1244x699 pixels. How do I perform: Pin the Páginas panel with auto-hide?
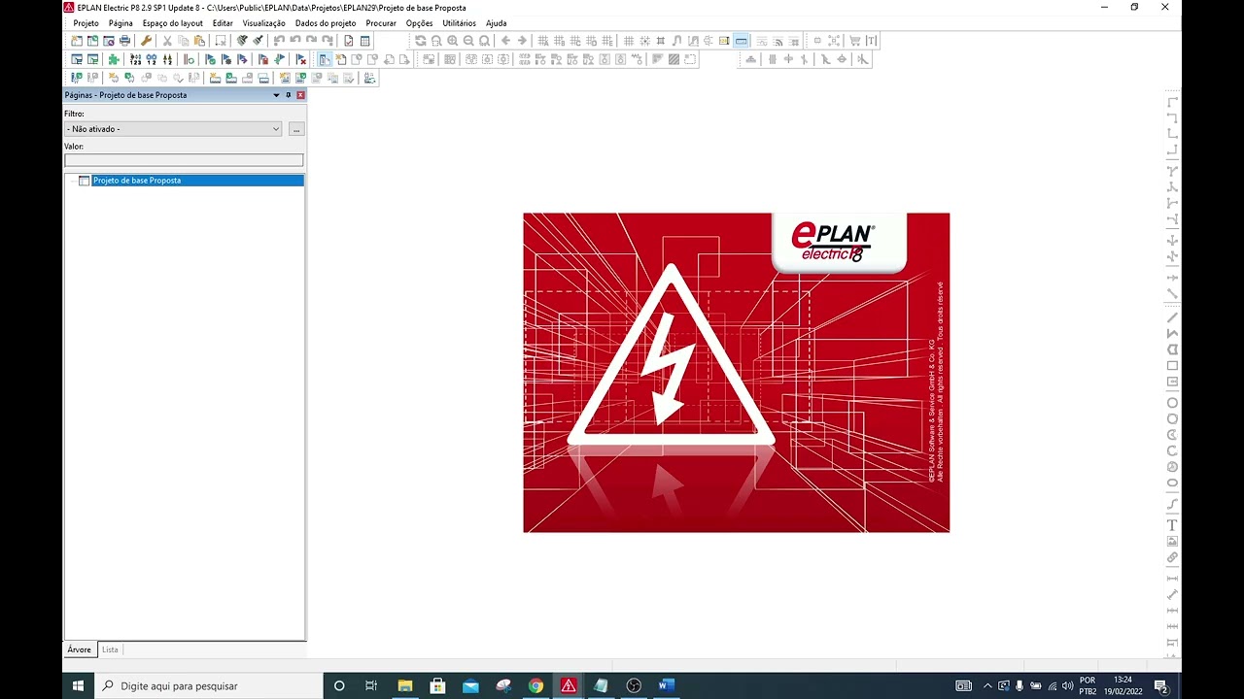[289, 95]
